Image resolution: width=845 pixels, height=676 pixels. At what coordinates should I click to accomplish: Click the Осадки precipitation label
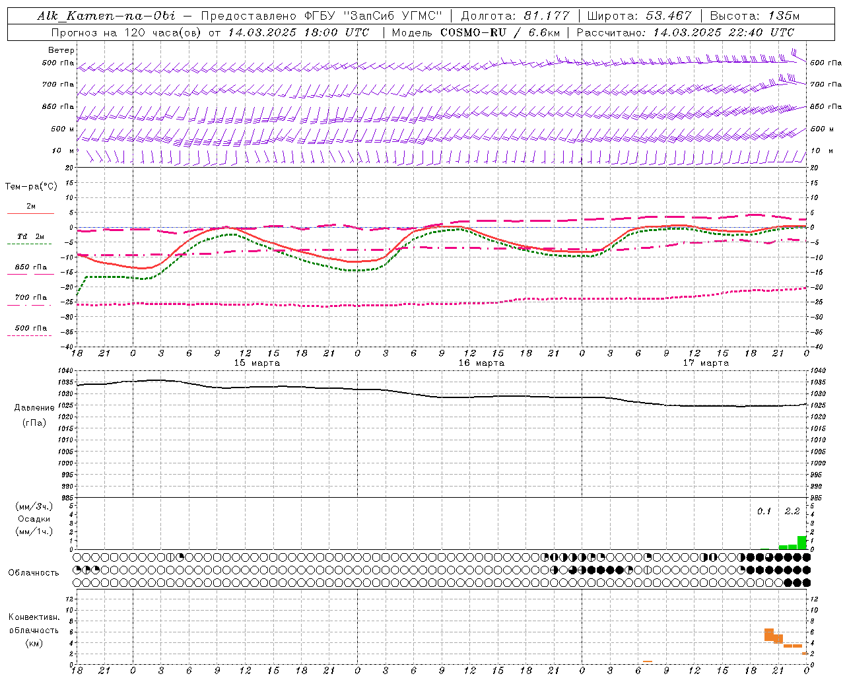(34, 519)
